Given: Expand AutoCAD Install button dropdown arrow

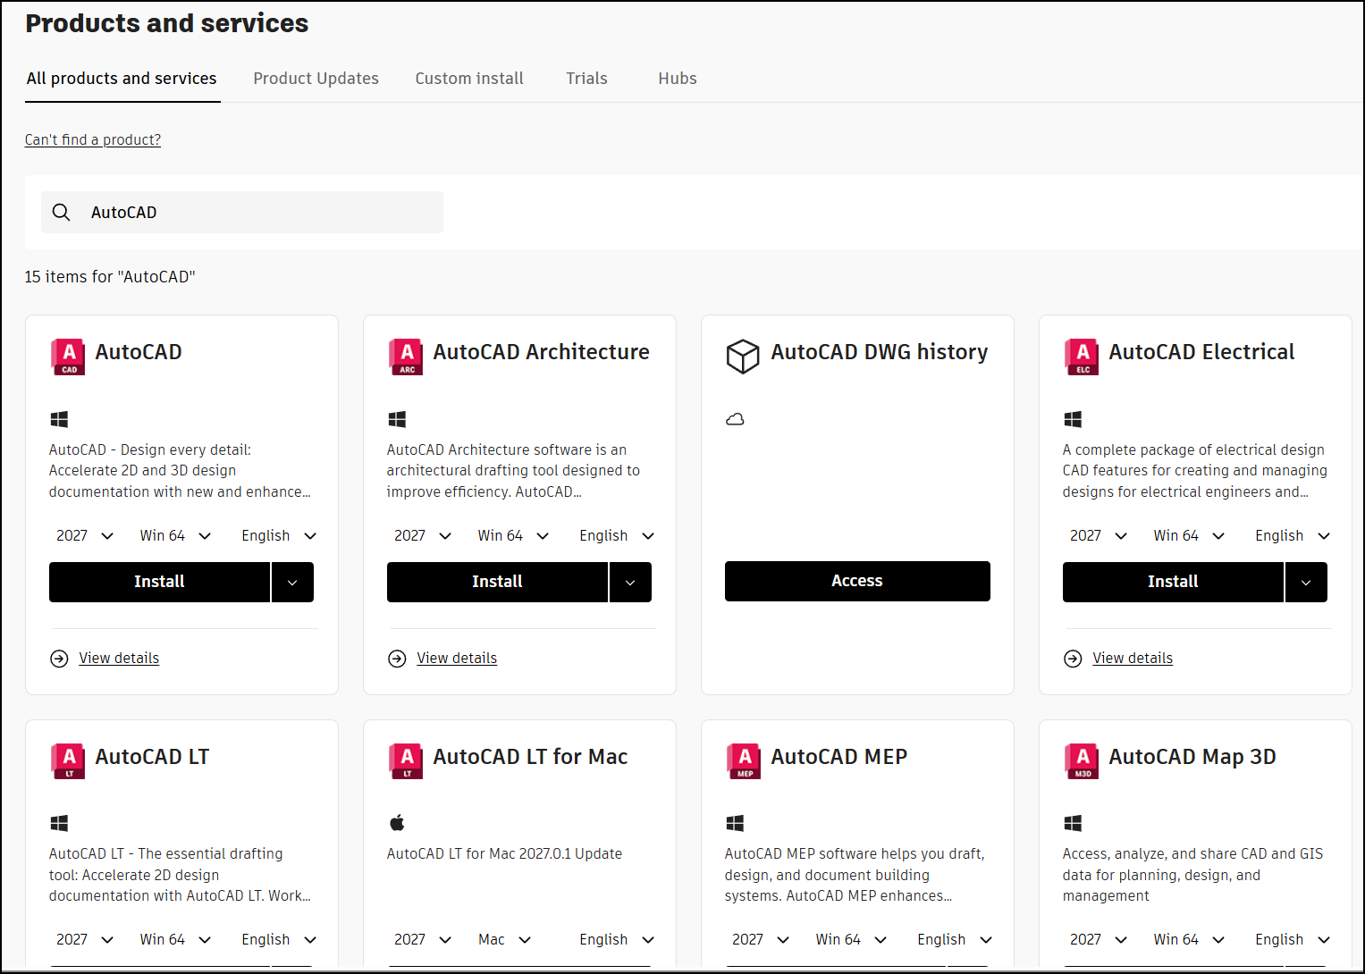Looking at the screenshot, I should click(x=292, y=582).
